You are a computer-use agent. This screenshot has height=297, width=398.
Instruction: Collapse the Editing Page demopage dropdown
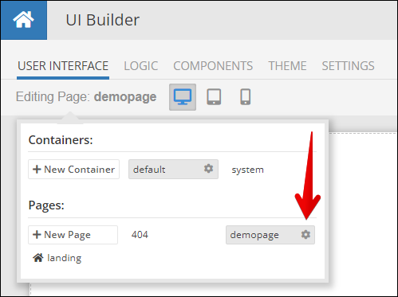(86, 96)
